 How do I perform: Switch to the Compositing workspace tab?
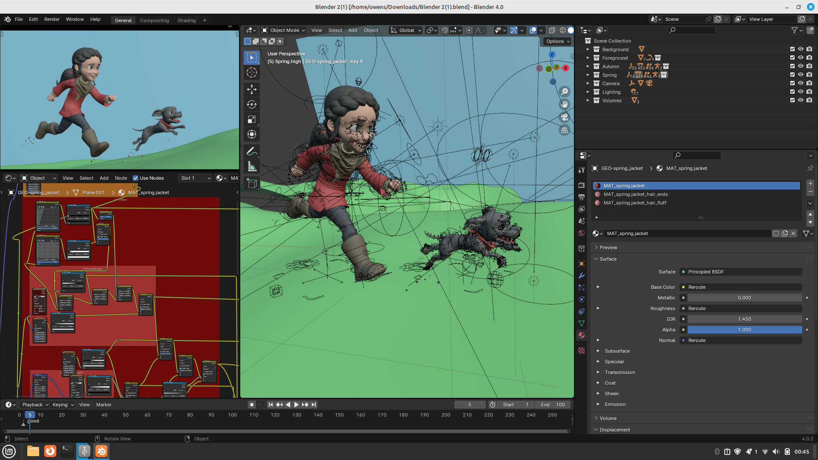[154, 20]
